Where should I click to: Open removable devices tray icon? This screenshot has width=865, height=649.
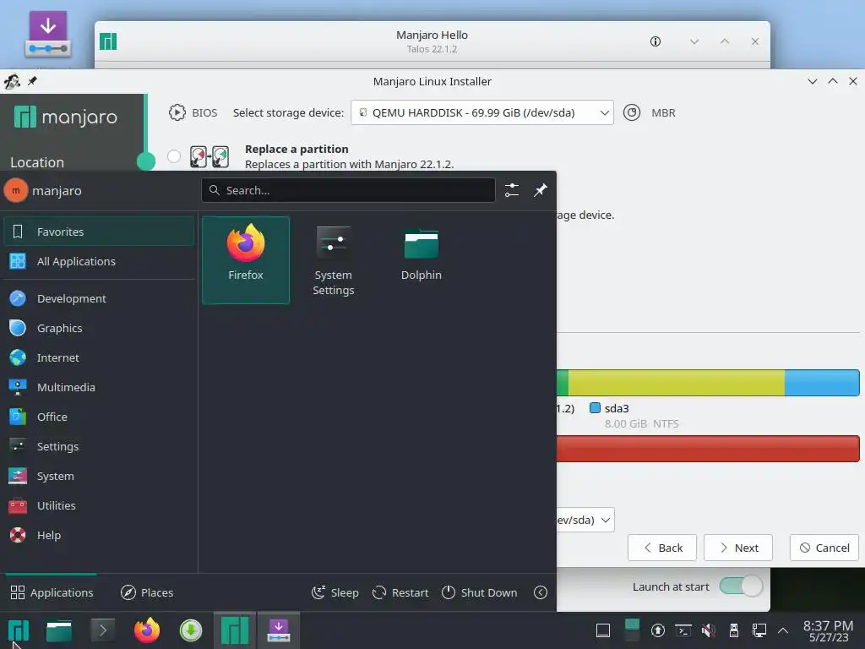coord(734,630)
